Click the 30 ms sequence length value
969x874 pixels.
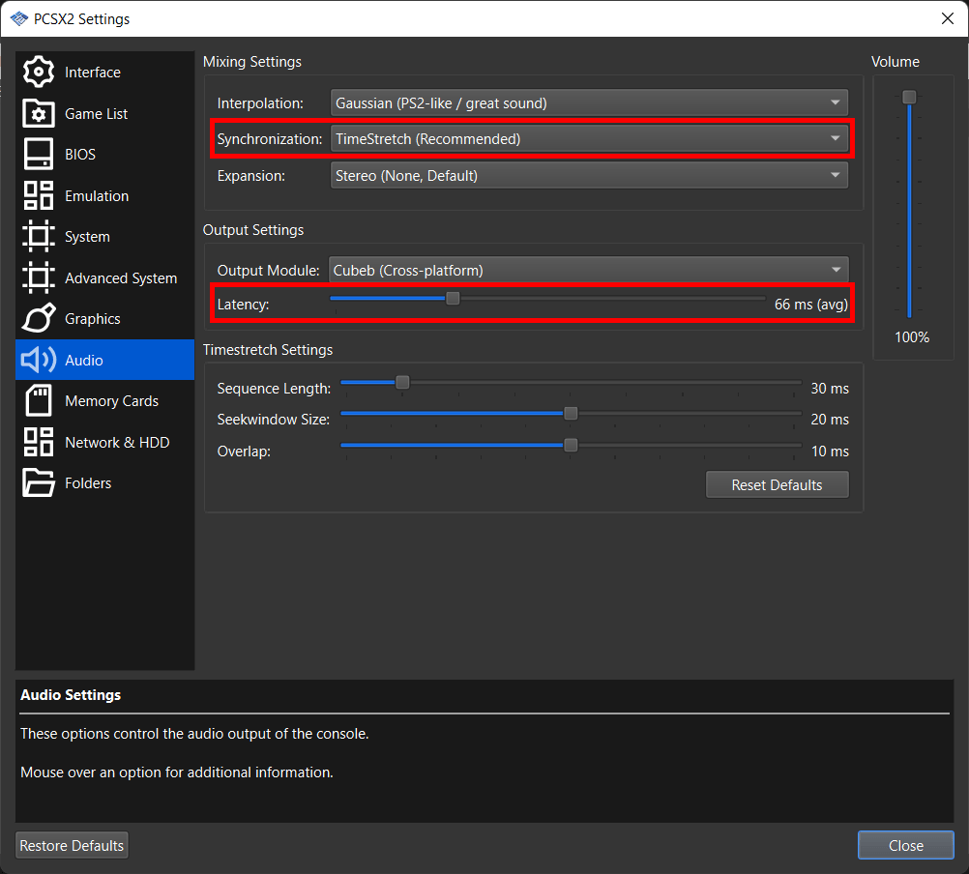point(830,389)
